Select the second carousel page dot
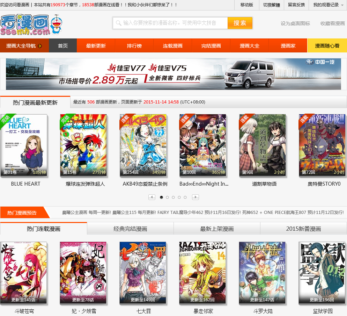347x316 pixels. pyautogui.click(x=167, y=197)
